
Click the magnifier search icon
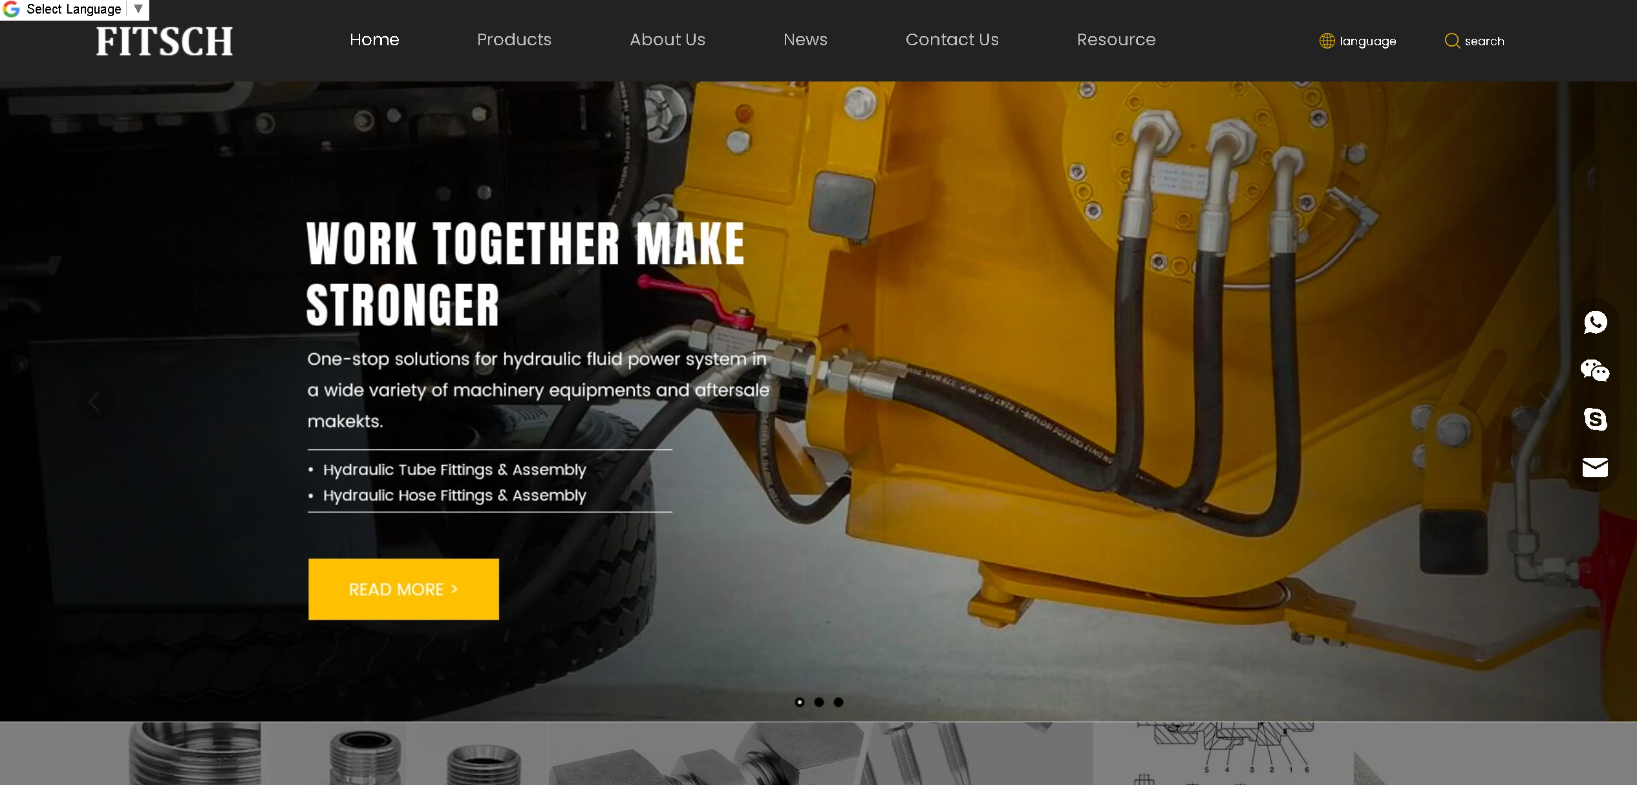(1452, 41)
